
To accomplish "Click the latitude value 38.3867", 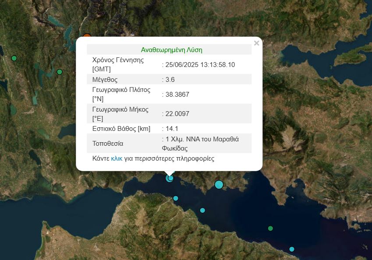I will pyautogui.click(x=177, y=95).
